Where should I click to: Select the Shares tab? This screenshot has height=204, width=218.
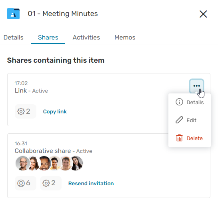coord(48,38)
